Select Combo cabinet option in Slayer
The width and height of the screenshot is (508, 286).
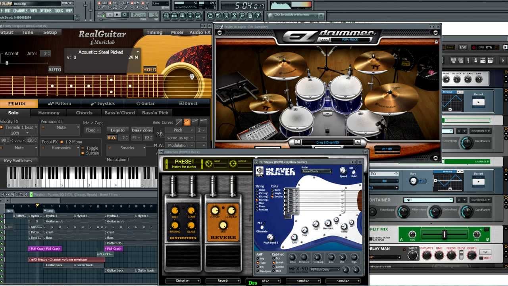click(277, 267)
